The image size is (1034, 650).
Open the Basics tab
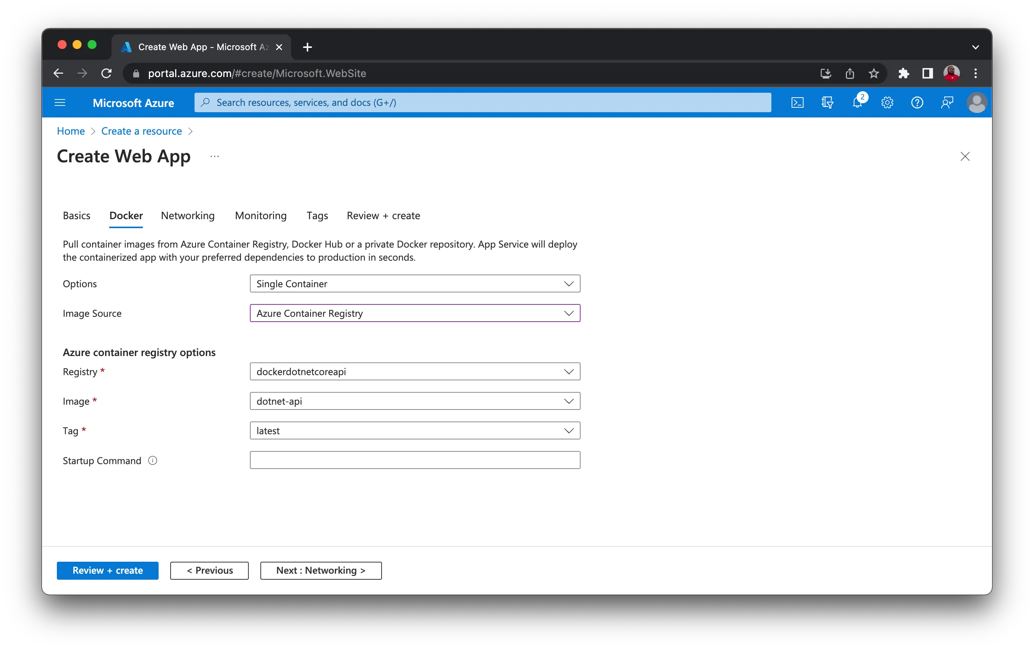tap(76, 215)
